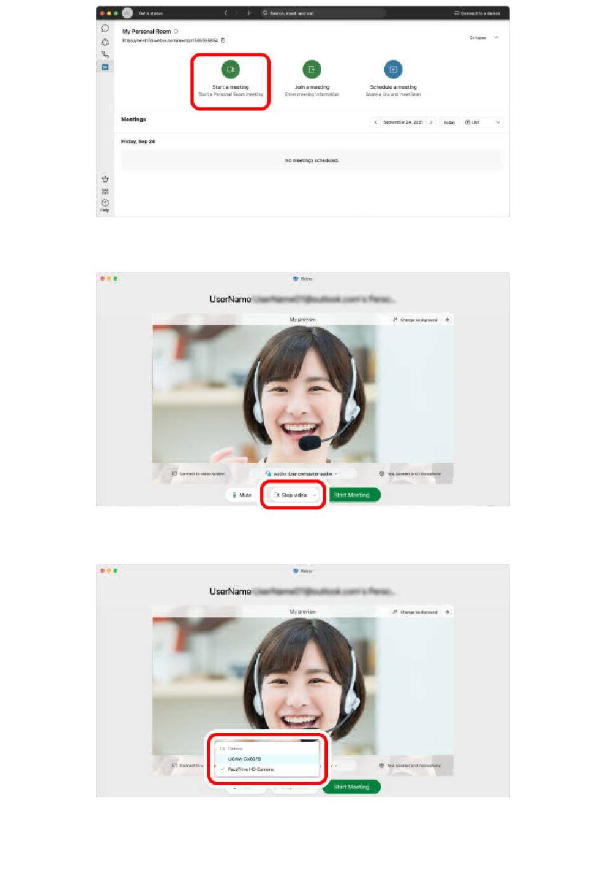Toggle Stop video in the preview window
This screenshot has width=603, height=876.
click(x=291, y=495)
